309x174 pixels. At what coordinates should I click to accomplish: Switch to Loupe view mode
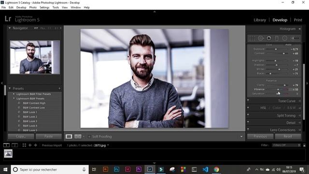coord(69,136)
